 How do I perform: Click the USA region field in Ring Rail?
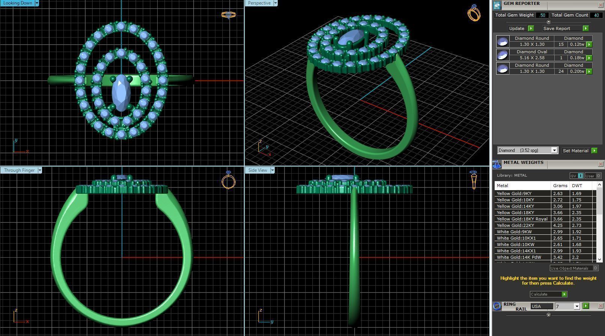(542, 306)
